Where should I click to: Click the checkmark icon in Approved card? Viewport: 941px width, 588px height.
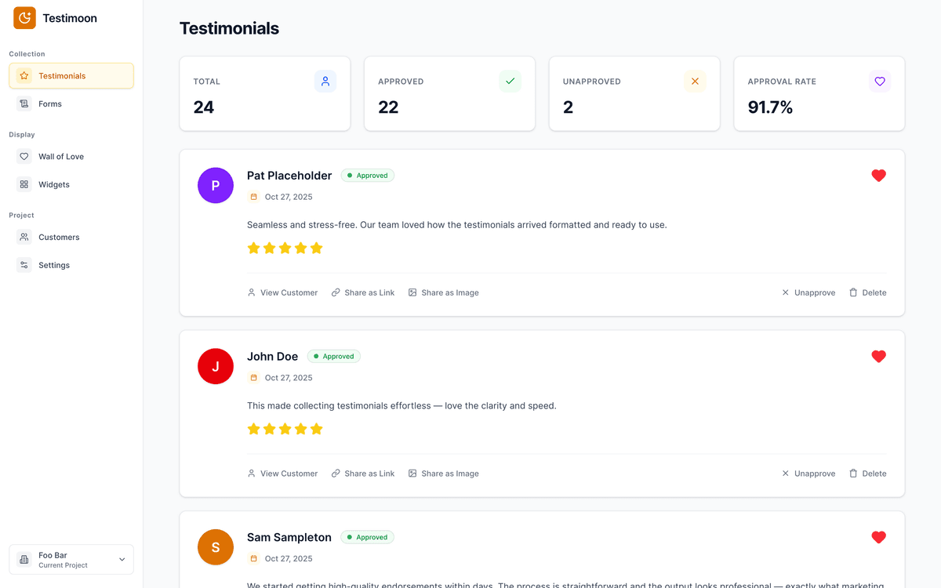(510, 82)
